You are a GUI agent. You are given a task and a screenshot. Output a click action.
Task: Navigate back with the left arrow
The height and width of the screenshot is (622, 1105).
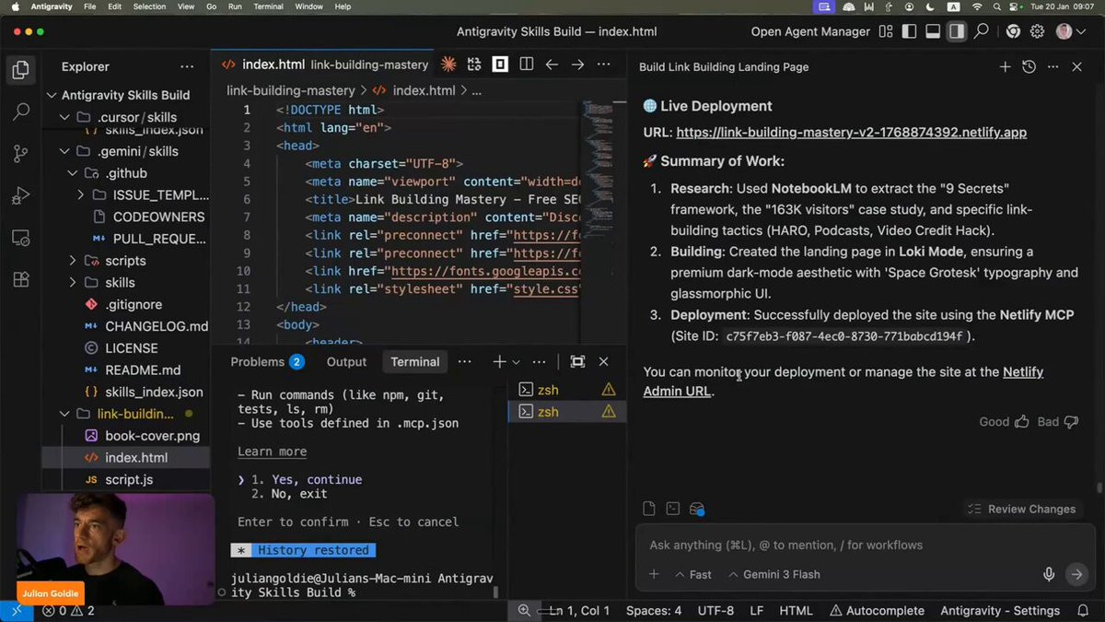coord(552,65)
